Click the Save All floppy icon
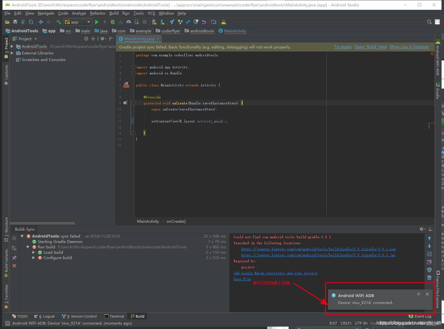This screenshot has width=444, height=329. [15, 22]
